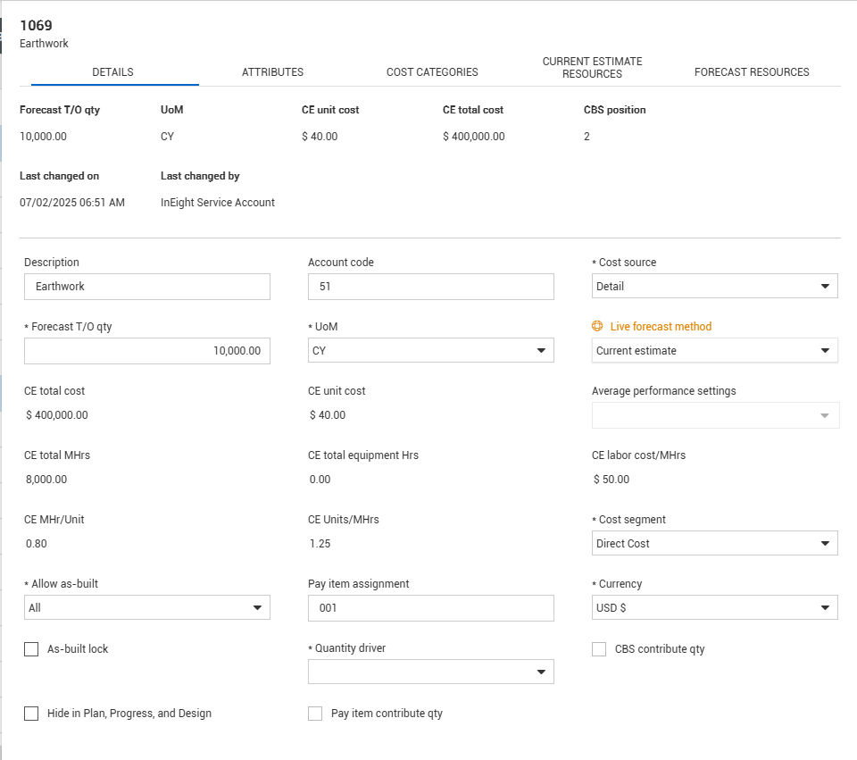Open the Cost Categories tab

click(x=432, y=72)
